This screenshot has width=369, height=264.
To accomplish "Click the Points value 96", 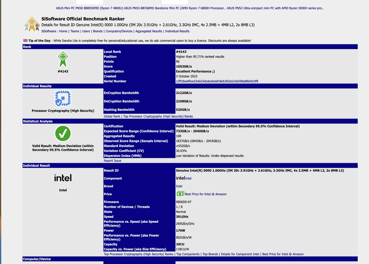I will (178, 62).
